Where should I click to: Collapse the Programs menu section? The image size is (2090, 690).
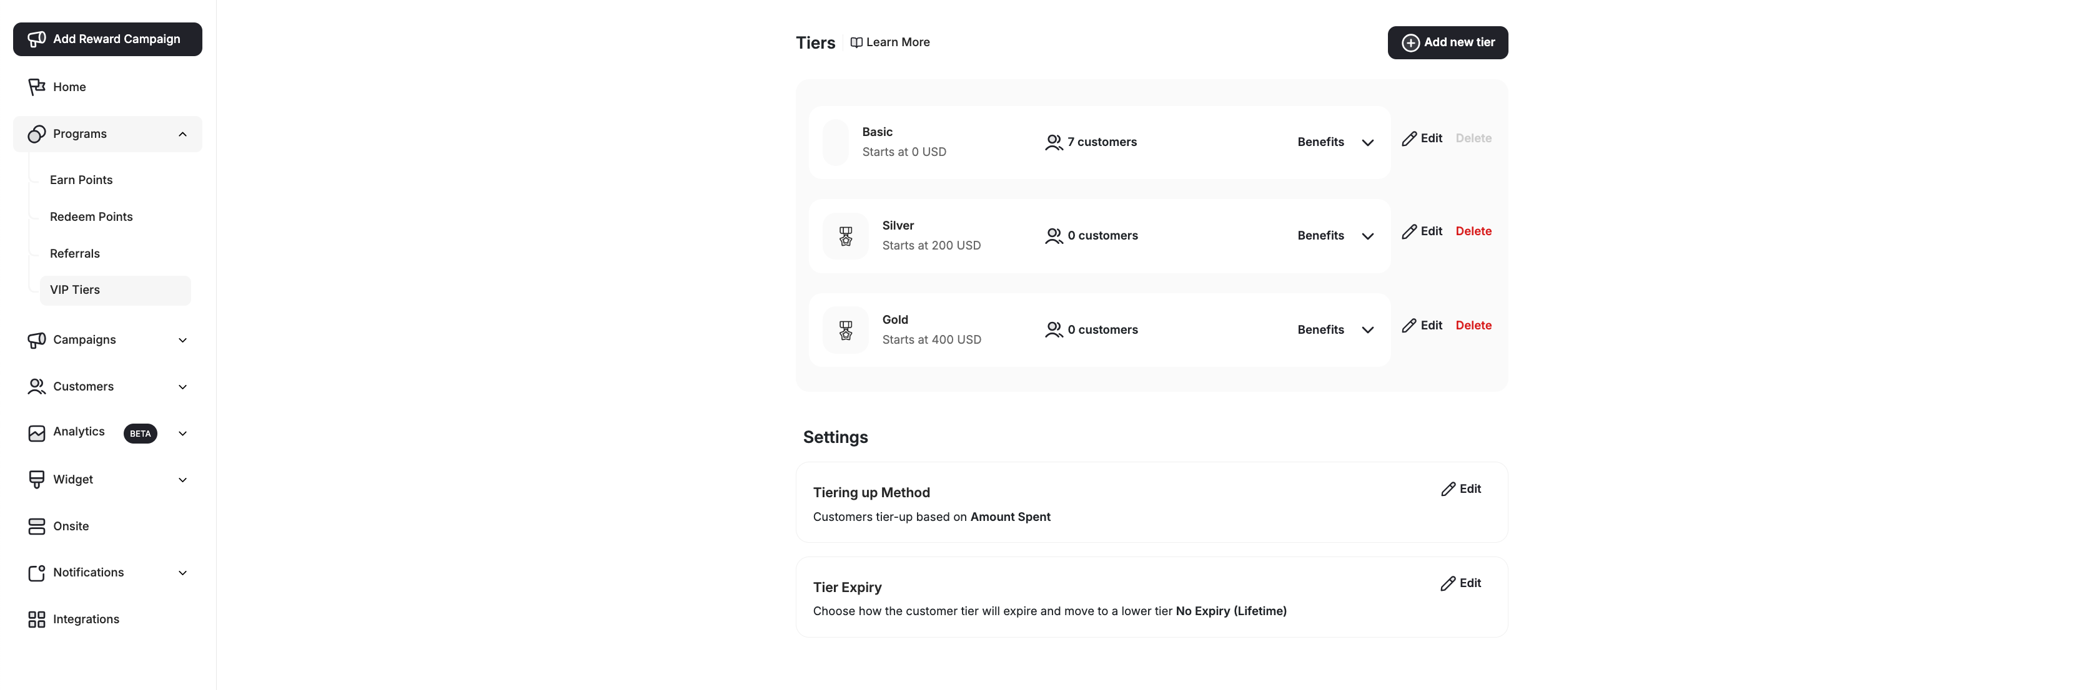pyautogui.click(x=182, y=135)
